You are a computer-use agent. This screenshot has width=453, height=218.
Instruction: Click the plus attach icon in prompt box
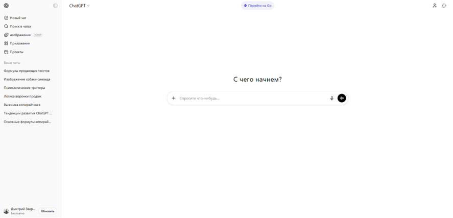[x=174, y=98]
